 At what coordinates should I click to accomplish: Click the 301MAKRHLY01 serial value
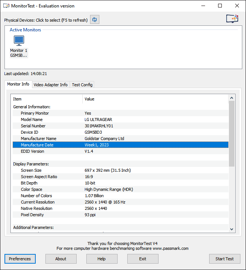[99, 126]
